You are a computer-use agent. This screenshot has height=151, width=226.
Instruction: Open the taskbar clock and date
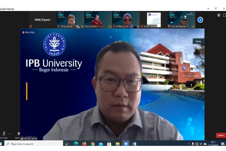tap(213, 144)
